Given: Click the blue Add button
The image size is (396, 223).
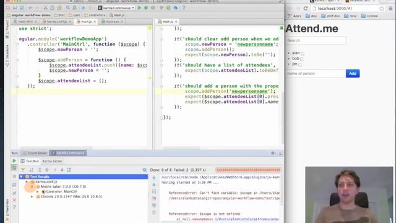Looking at the screenshot, I should (x=353, y=74).
